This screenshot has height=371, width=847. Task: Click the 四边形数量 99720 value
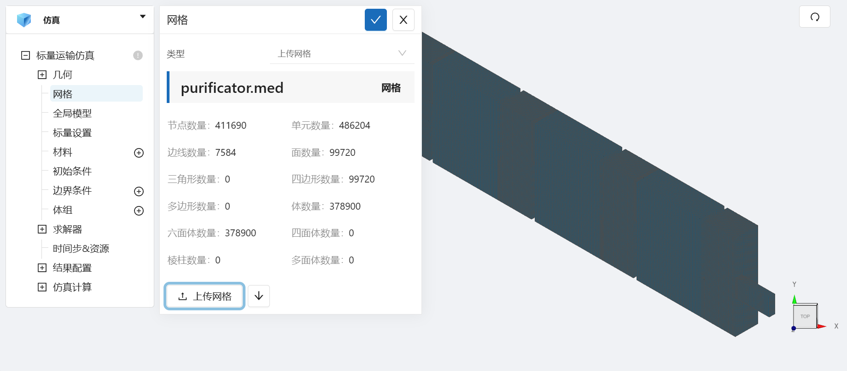(362, 179)
